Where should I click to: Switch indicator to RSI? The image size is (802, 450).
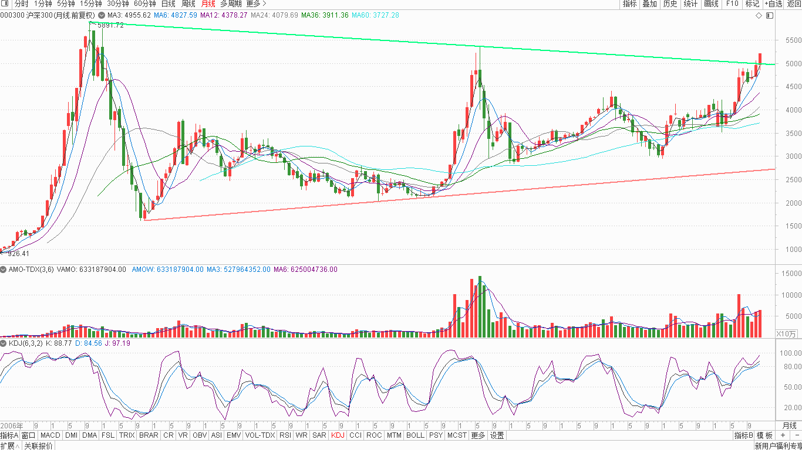click(x=285, y=435)
